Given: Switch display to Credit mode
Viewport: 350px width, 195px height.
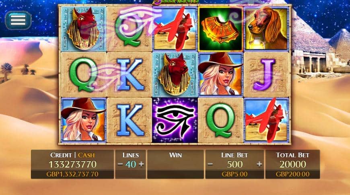Looking at the screenshot, I should [61, 155].
